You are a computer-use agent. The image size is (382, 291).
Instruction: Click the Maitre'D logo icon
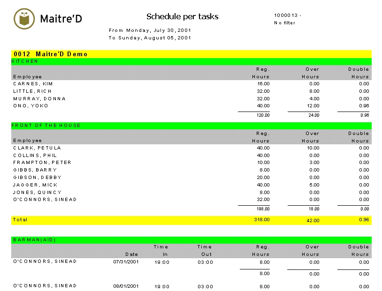[x=24, y=19]
